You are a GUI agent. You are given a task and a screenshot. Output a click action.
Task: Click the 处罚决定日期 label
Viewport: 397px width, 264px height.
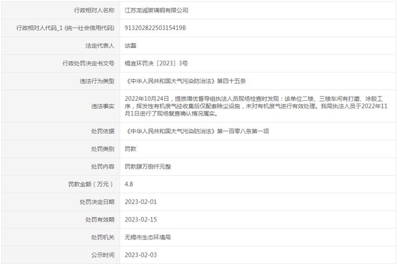pos(97,202)
